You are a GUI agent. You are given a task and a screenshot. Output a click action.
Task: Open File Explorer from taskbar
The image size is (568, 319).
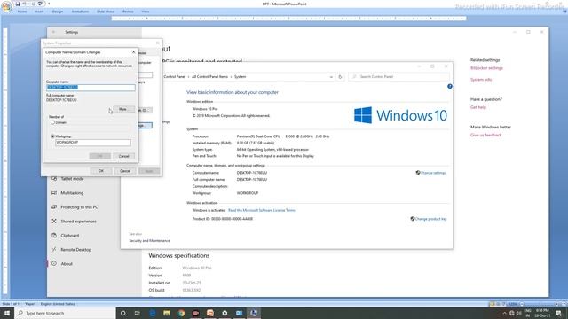[167, 313]
